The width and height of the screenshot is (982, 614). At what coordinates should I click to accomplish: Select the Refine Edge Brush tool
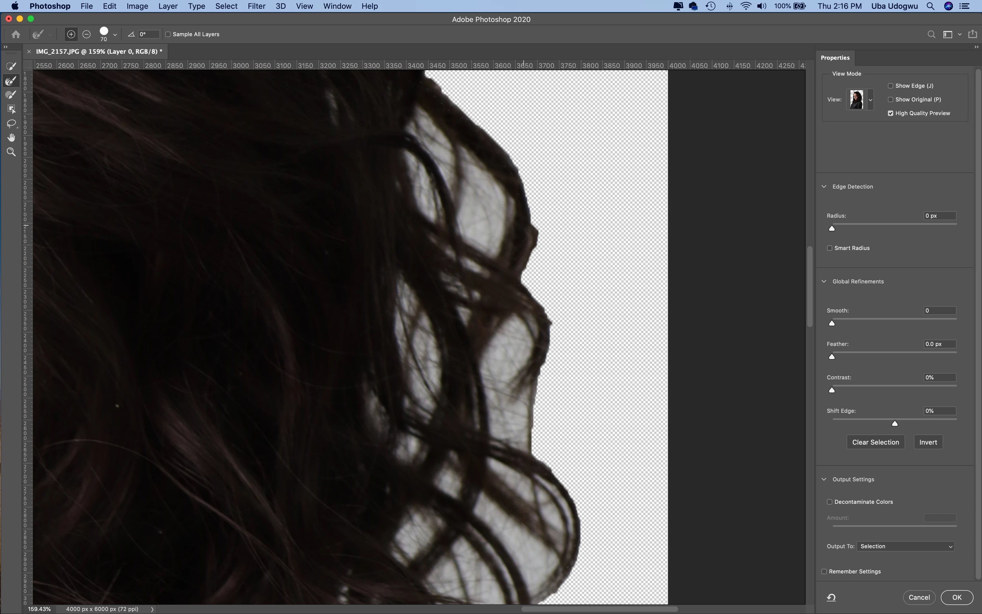(x=11, y=81)
